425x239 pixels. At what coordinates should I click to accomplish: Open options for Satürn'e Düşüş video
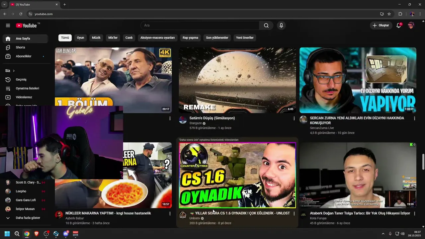pos(294,119)
